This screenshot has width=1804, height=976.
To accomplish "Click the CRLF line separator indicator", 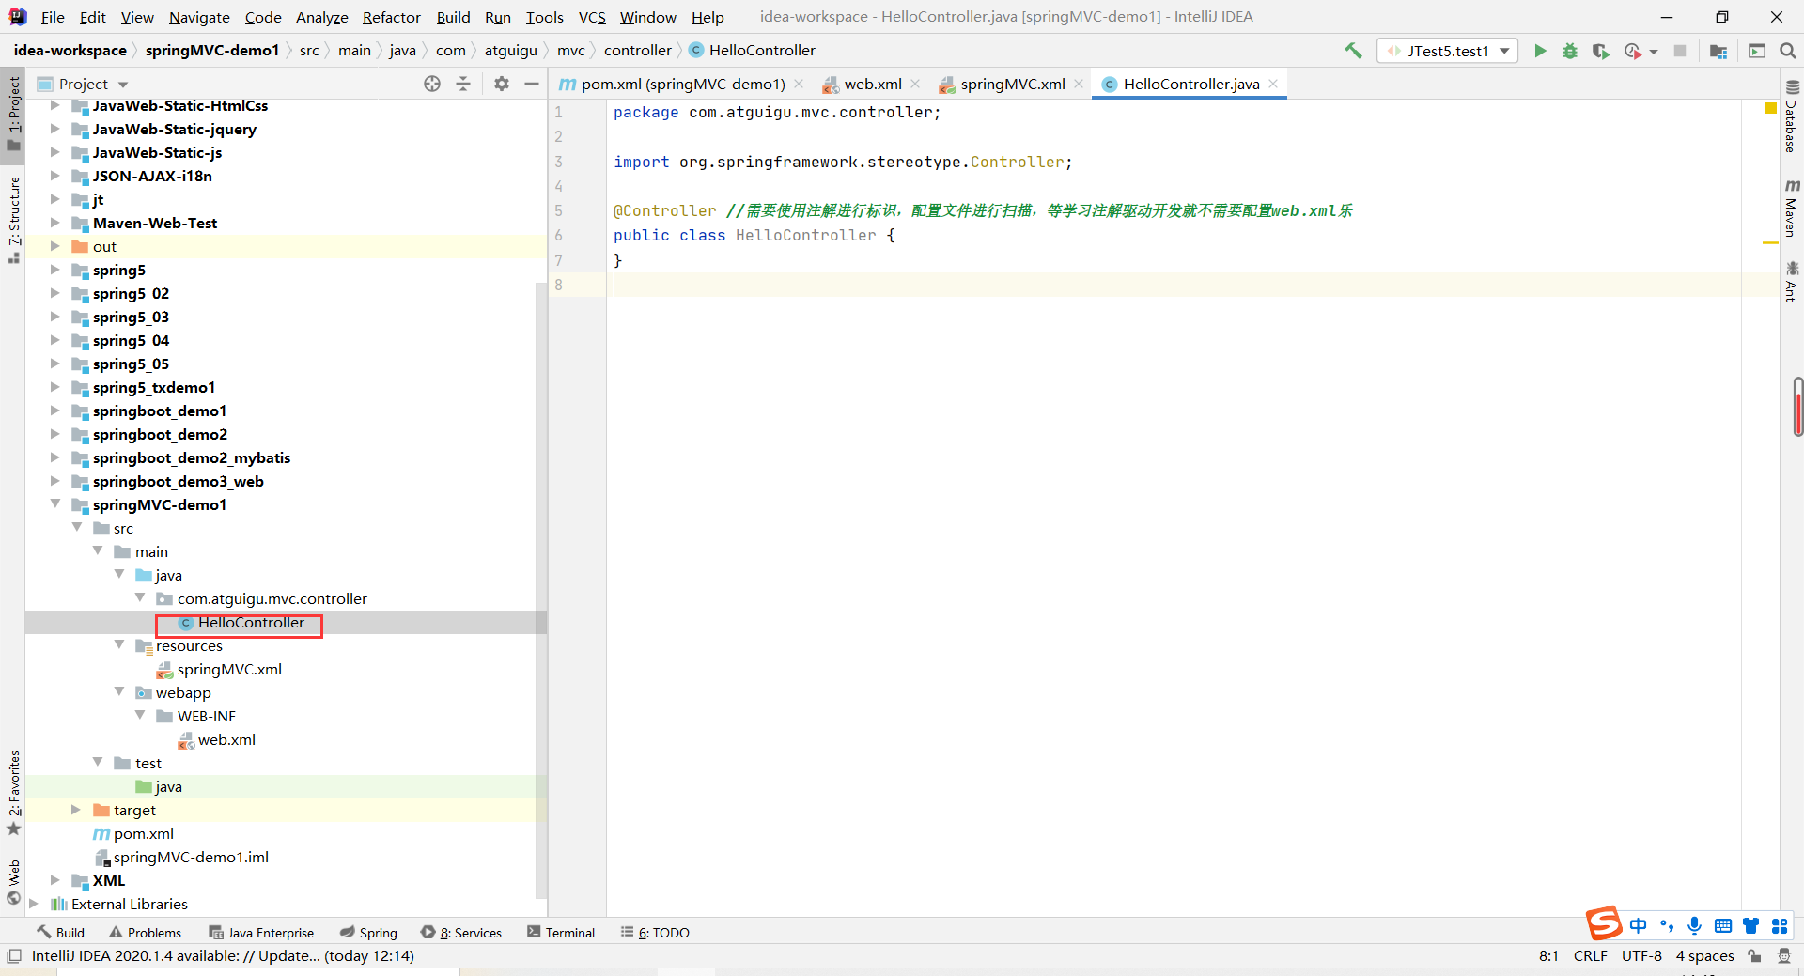I will coord(1590,956).
